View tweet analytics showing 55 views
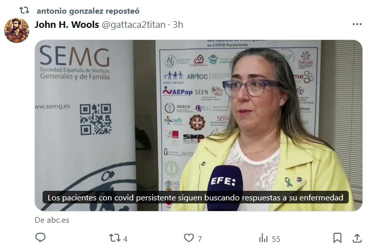369x251 pixels. coord(270,238)
